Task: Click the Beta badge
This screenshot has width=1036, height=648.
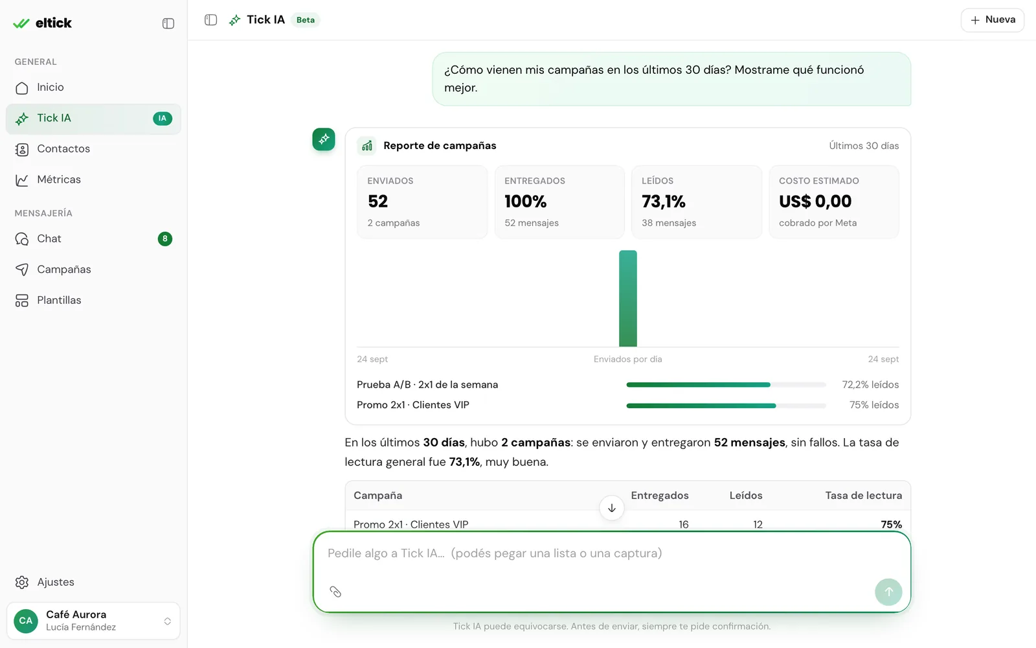Action: (x=306, y=20)
